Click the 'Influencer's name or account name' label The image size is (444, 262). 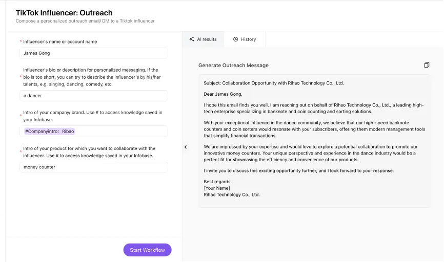[x=60, y=41]
